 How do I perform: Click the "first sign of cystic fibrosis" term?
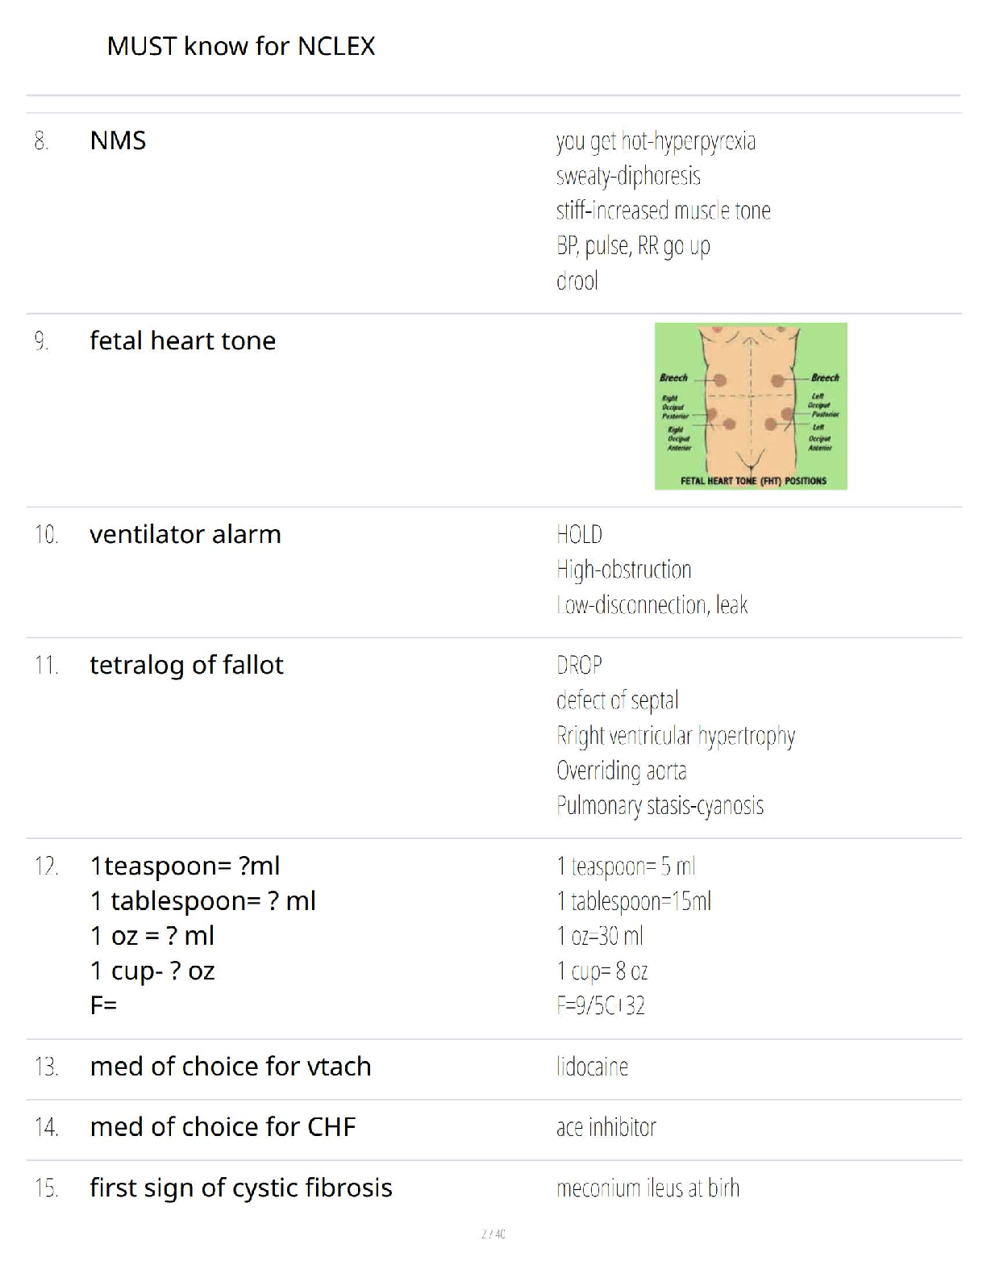click(x=241, y=1188)
